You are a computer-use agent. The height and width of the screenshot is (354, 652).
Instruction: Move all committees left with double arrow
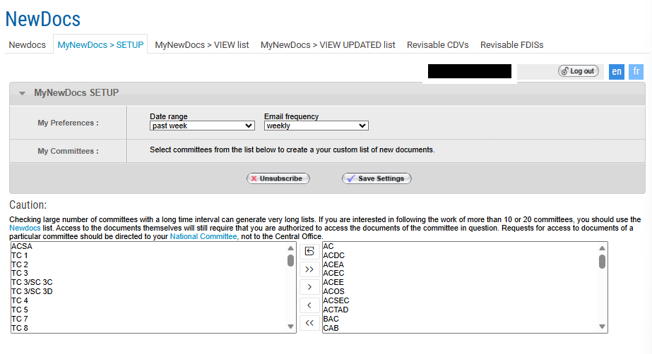[x=309, y=323]
